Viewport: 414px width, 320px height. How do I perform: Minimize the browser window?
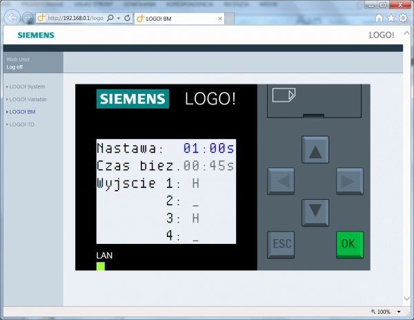[x=371, y=5]
